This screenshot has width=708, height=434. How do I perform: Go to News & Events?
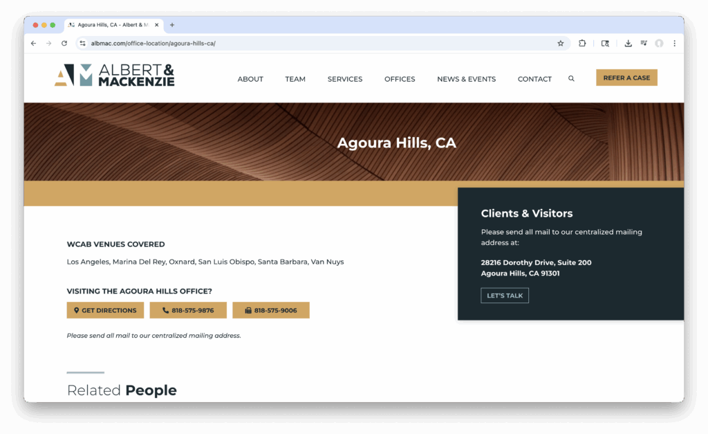tap(466, 79)
